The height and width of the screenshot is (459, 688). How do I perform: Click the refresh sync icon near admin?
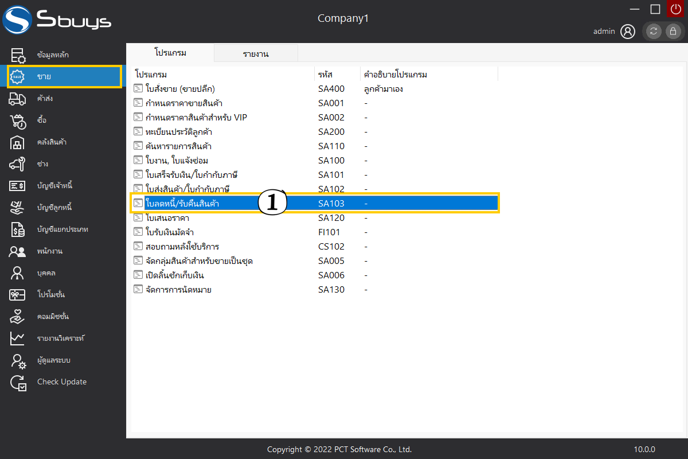tap(654, 32)
